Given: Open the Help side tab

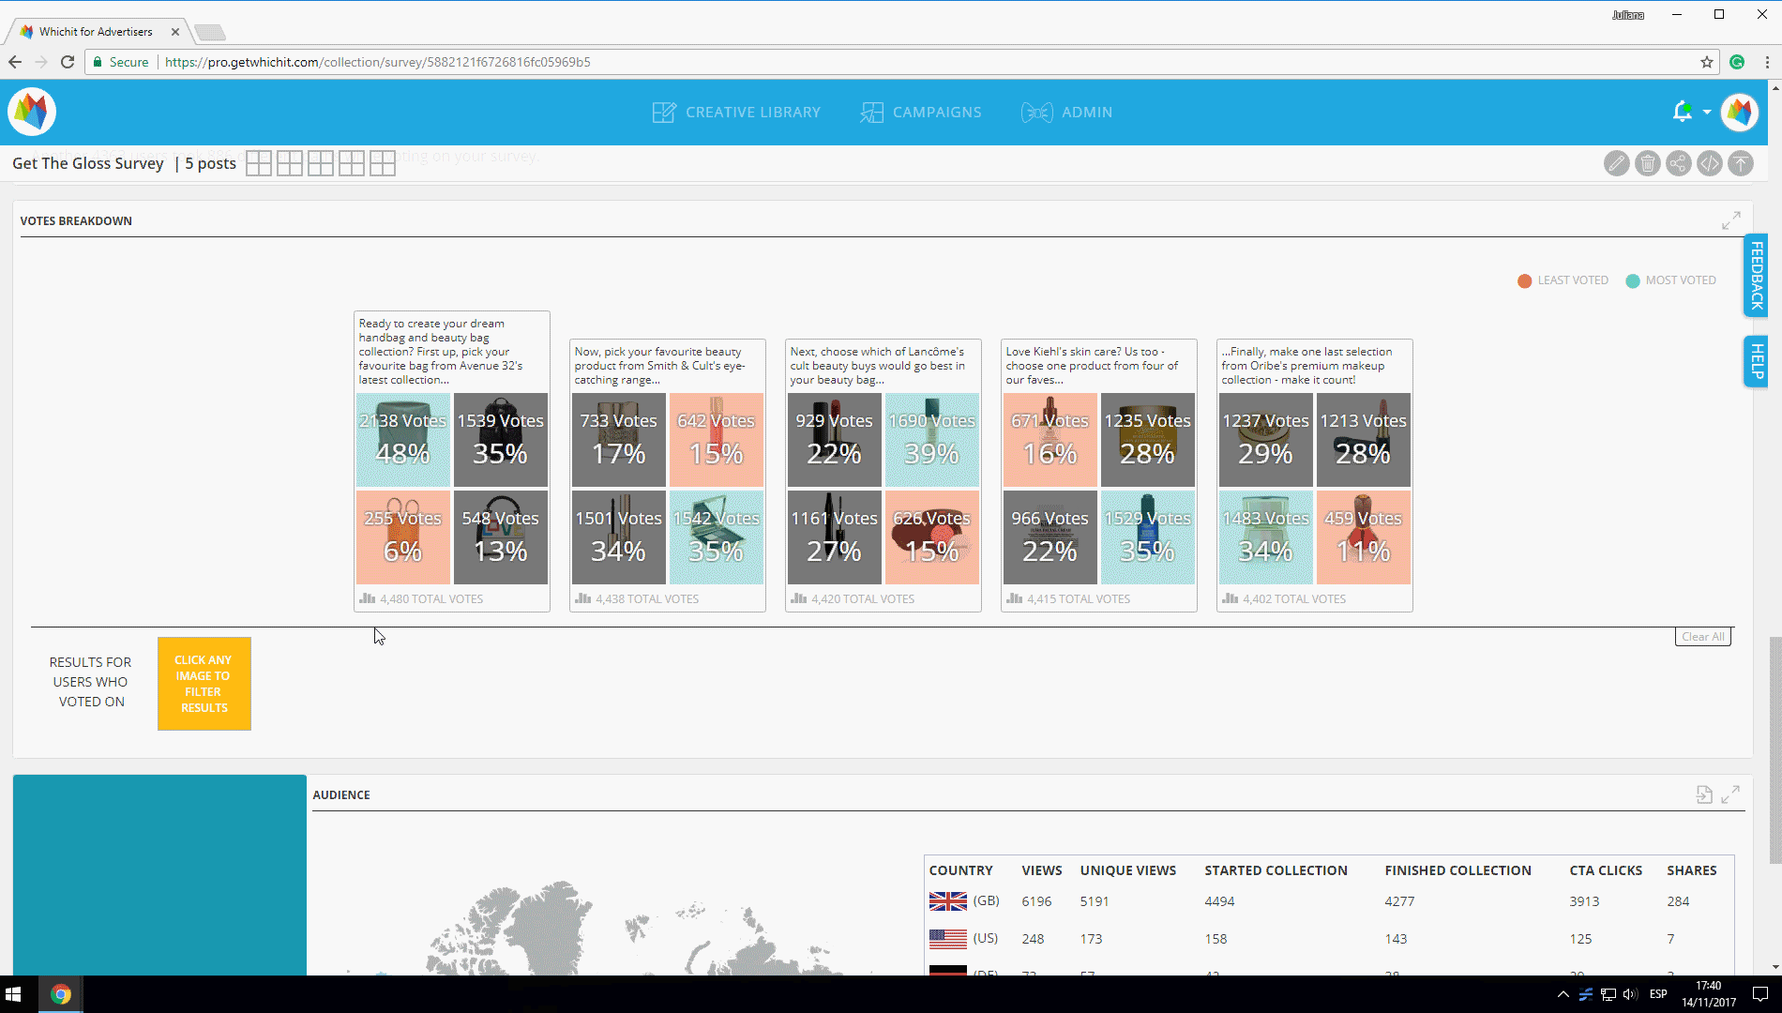Looking at the screenshot, I should point(1756,361).
